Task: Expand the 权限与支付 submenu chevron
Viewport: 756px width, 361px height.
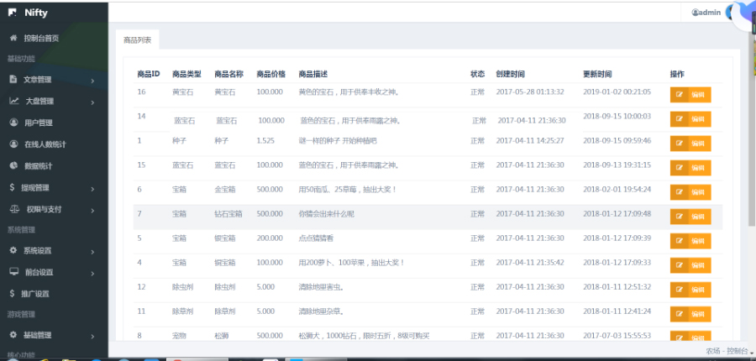Action: (92, 209)
